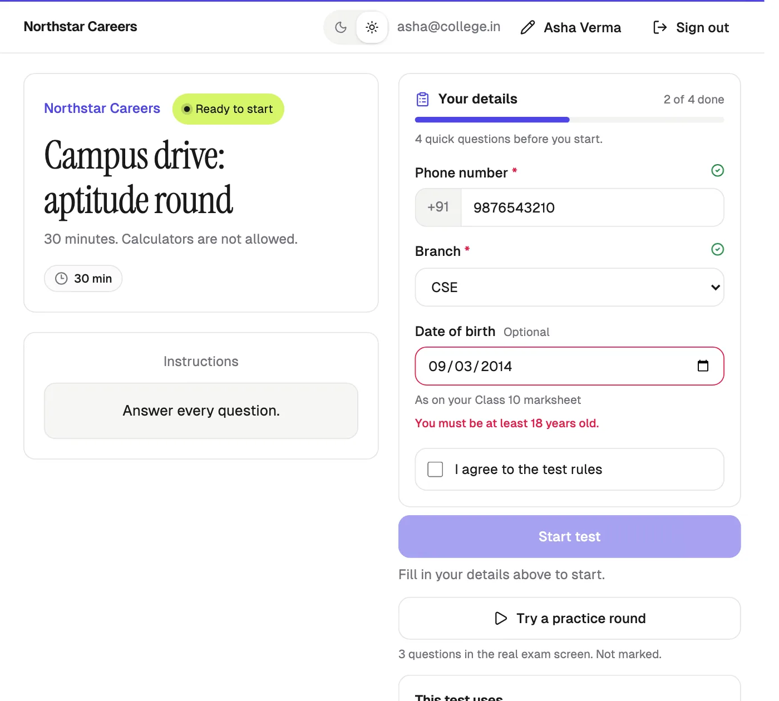Viewport: 779px width, 701px height.
Task: Click the 'Campus drive: aptitude round' heading
Action: point(139,177)
